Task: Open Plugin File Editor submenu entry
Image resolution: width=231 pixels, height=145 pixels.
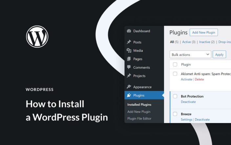Action: [x=139, y=118]
